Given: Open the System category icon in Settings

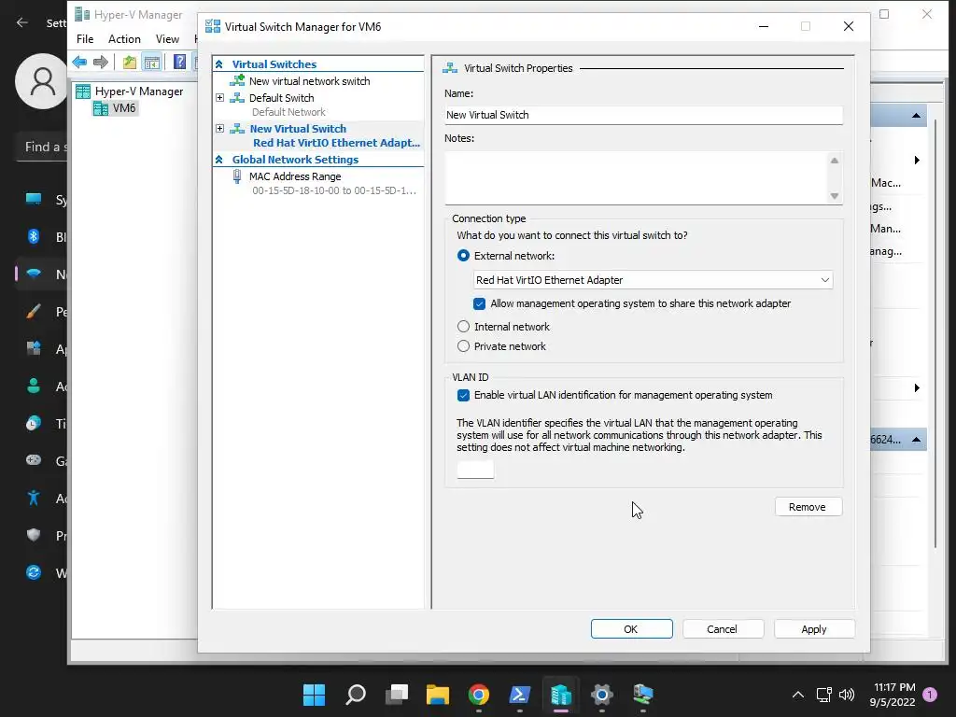Looking at the screenshot, I should coord(34,199).
